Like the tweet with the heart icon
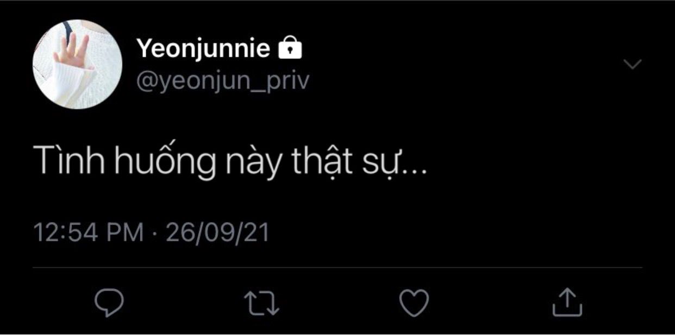This screenshot has width=675, height=335. pyautogui.click(x=414, y=303)
